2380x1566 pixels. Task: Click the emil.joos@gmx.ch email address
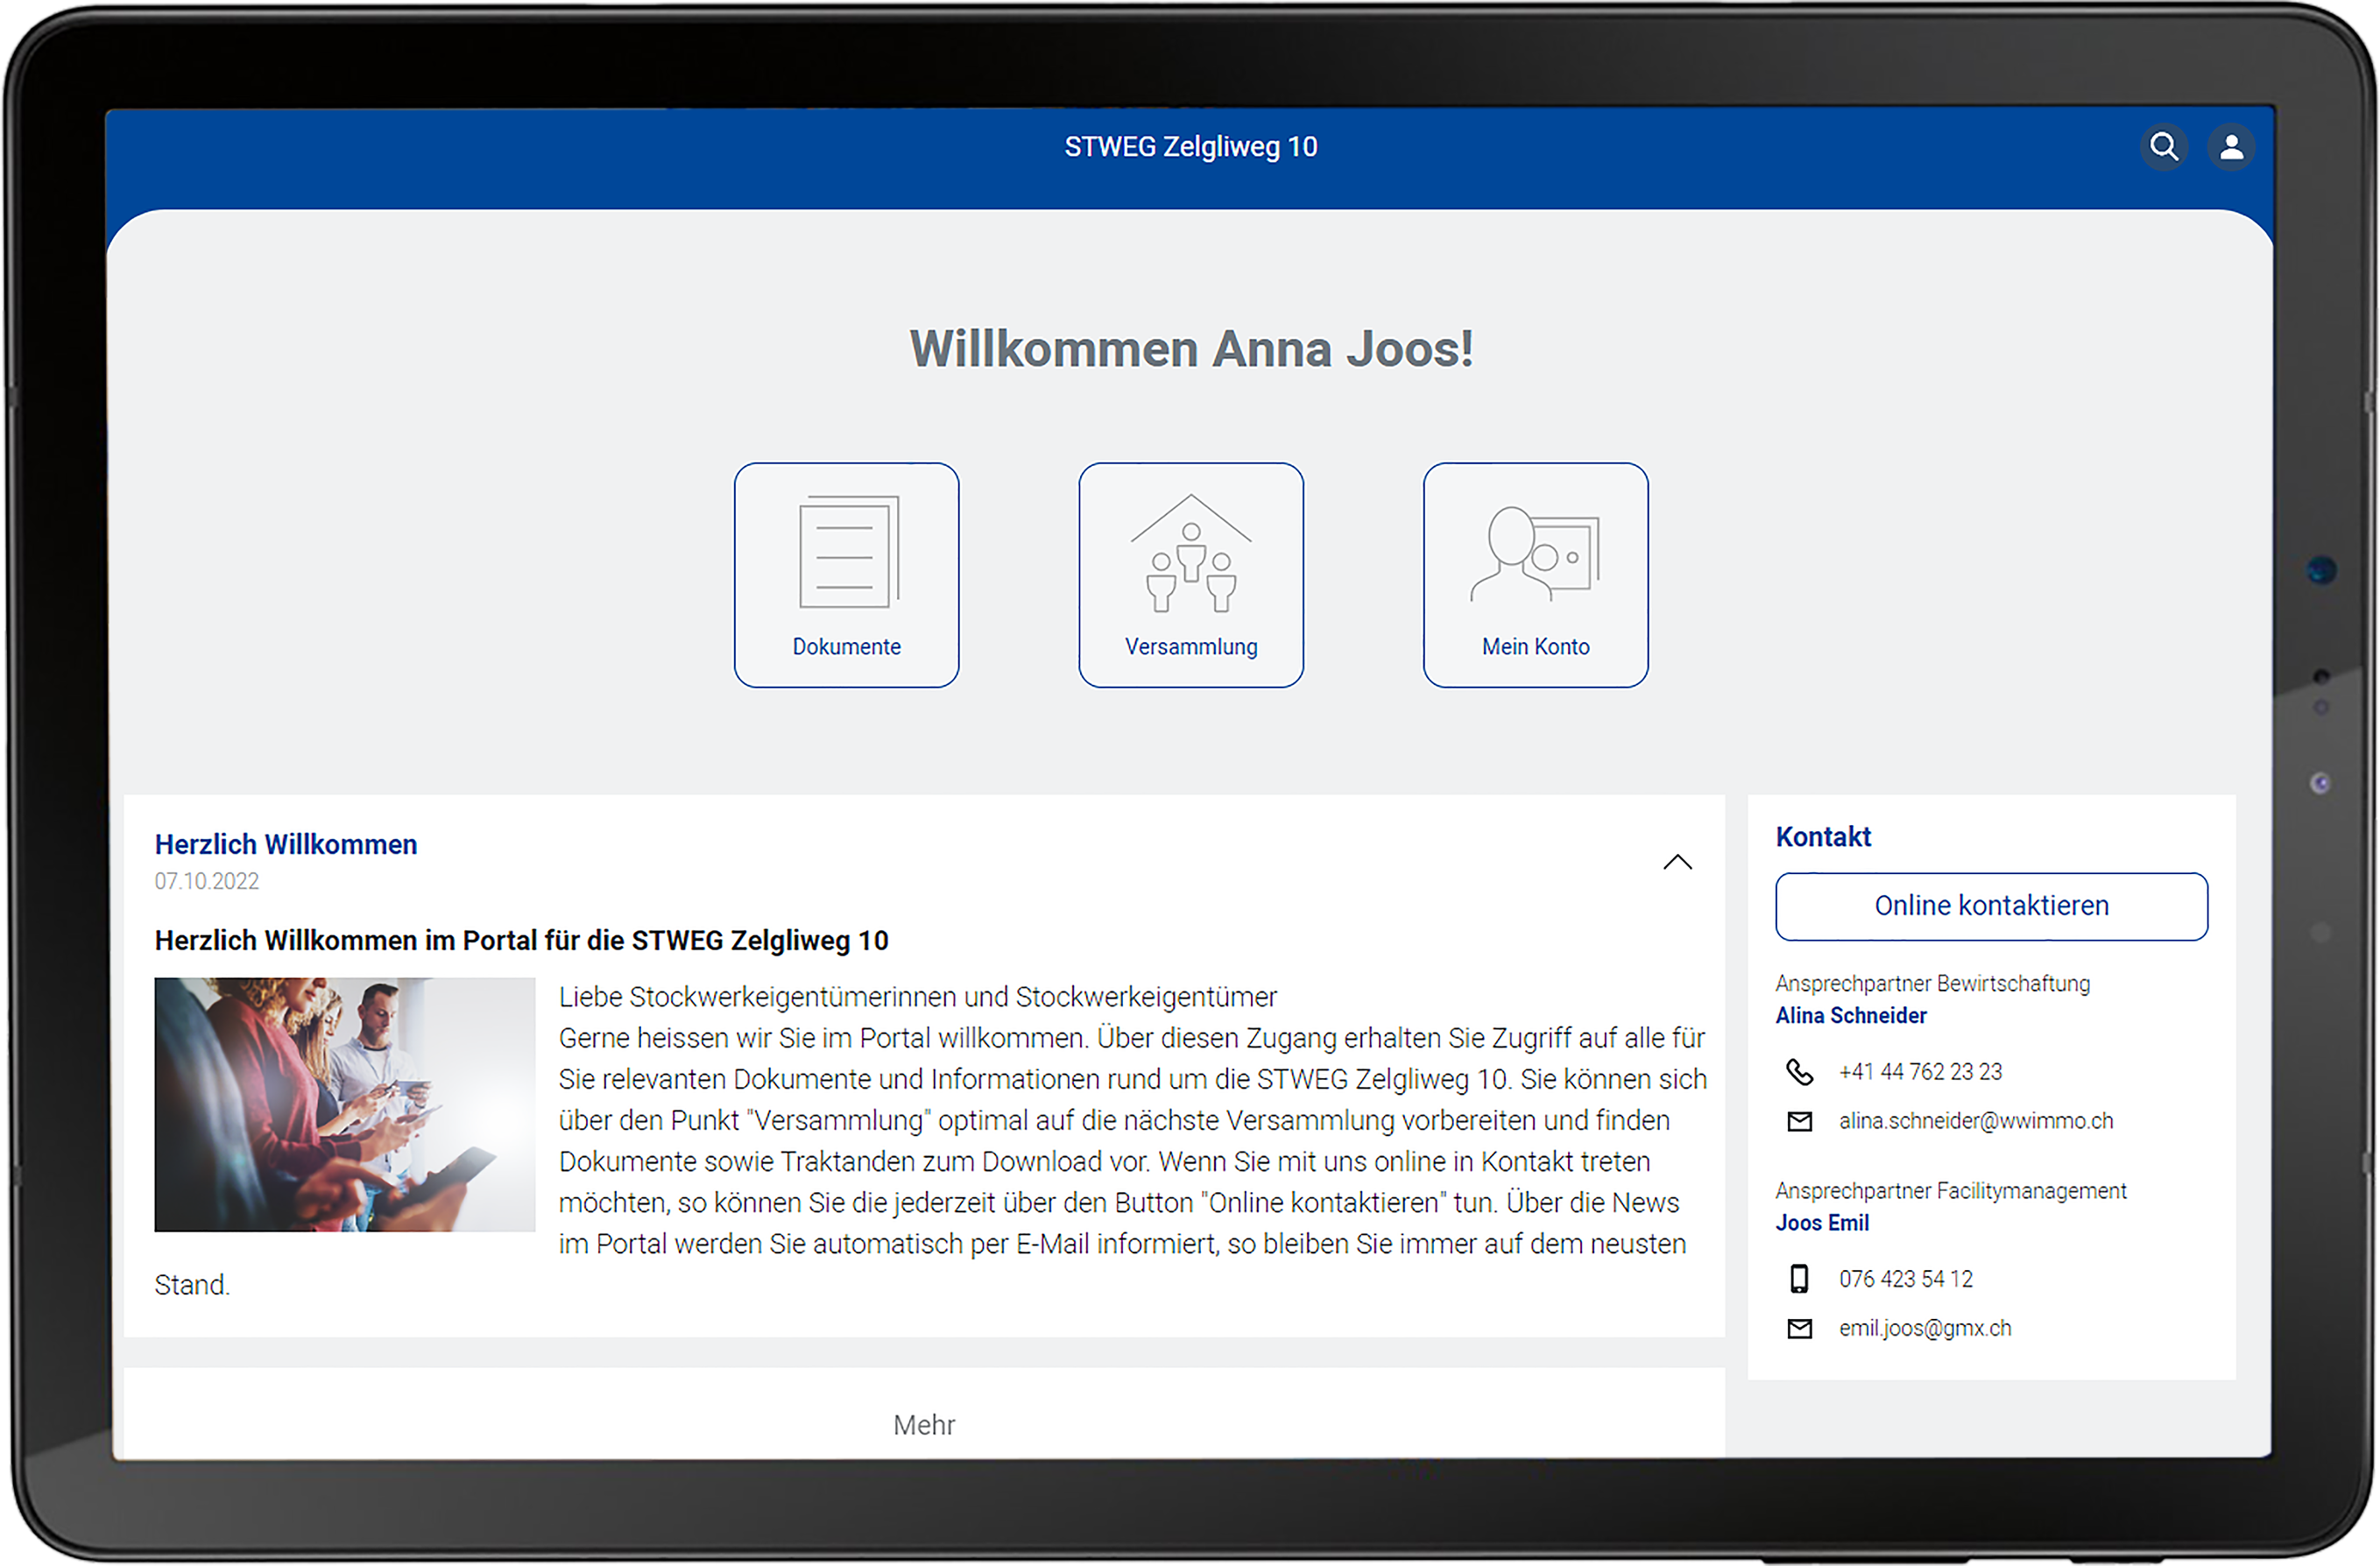pyautogui.click(x=1924, y=1329)
